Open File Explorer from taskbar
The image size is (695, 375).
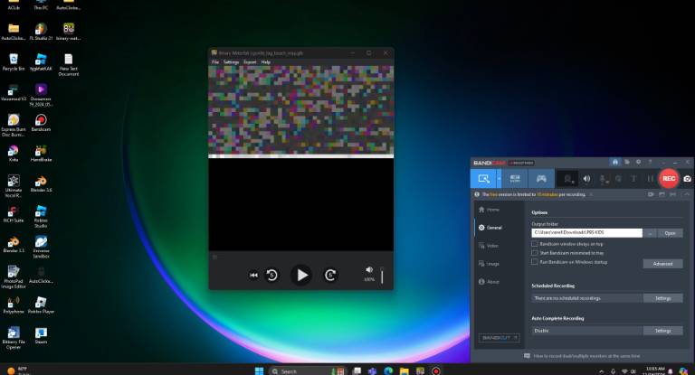pos(404,371)
